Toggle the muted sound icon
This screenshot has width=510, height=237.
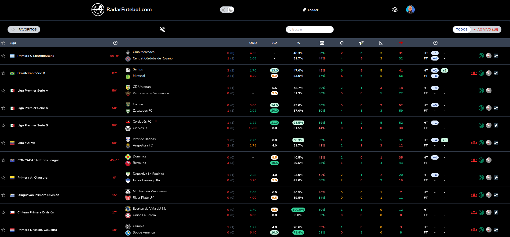point(163,29)
